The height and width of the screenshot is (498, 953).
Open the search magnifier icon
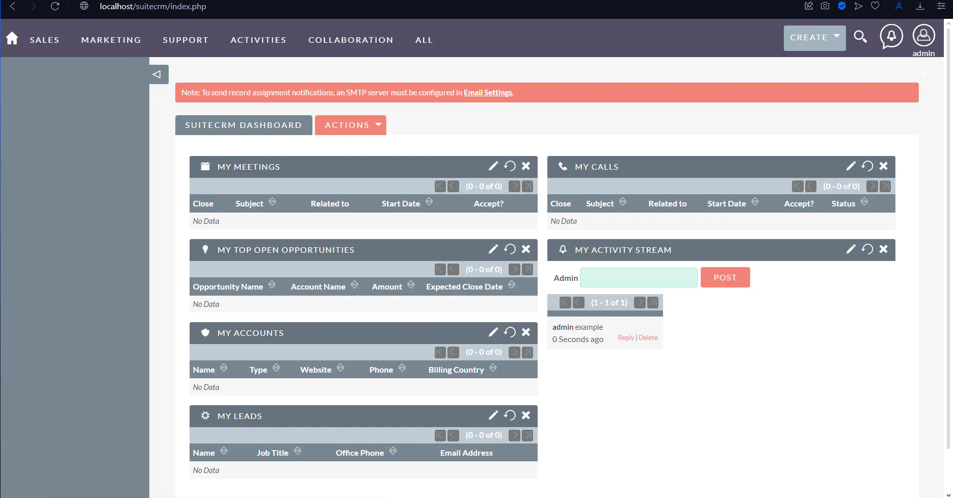[x=860, y=37]
